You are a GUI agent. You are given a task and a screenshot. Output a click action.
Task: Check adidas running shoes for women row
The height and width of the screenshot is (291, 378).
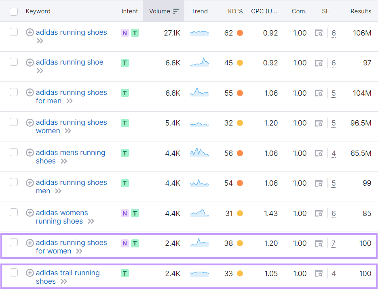coord(14,242)
